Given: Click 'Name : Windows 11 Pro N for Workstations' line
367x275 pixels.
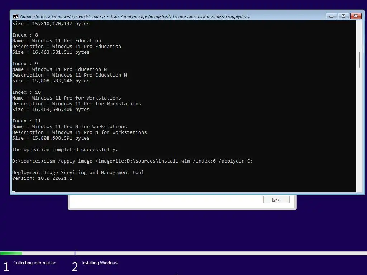Looking at the screenshot, I should point(70,126).
